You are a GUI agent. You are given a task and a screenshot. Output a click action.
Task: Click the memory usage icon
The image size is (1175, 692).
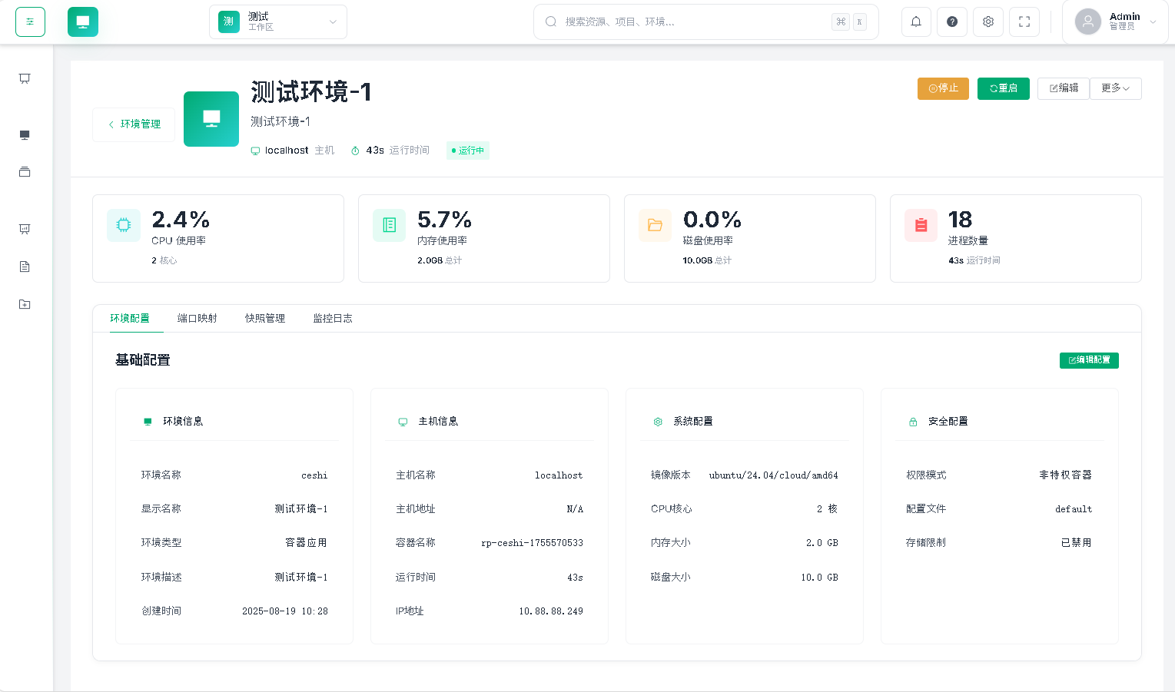pyautogui.click(x=390, y=225)
